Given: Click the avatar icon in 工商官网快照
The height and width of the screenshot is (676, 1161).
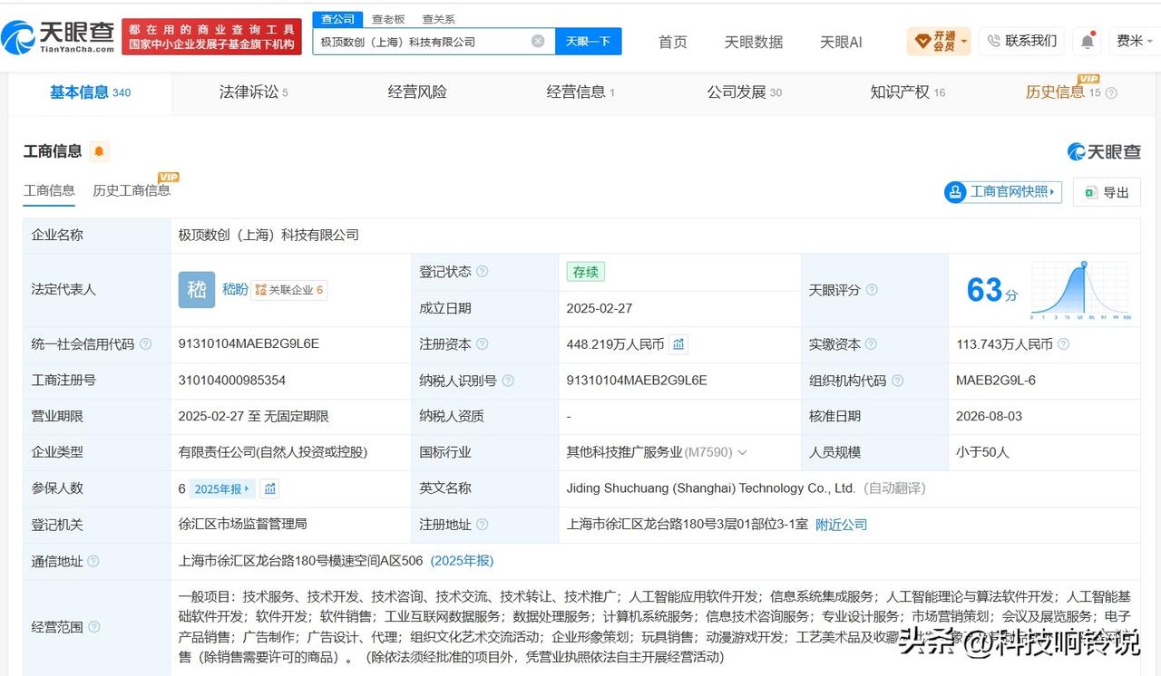Looking at the screenshot, I should point(955,192).
